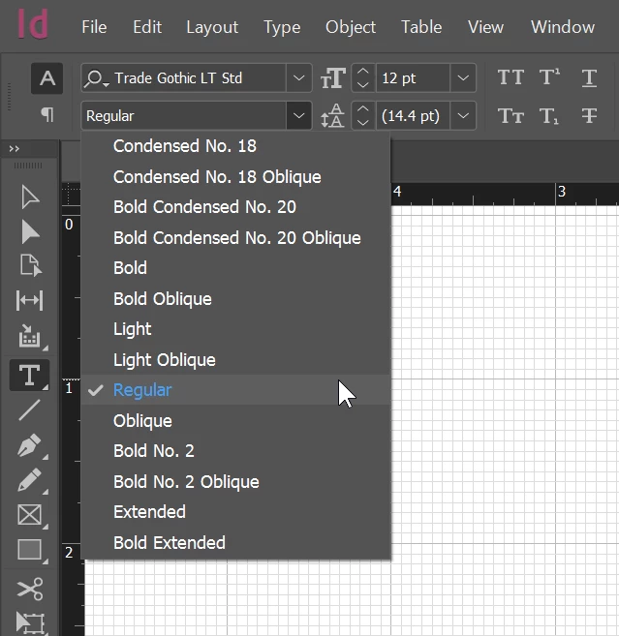
Task: Toggle Small Caps formatting
Action: (x=511, y=116)
